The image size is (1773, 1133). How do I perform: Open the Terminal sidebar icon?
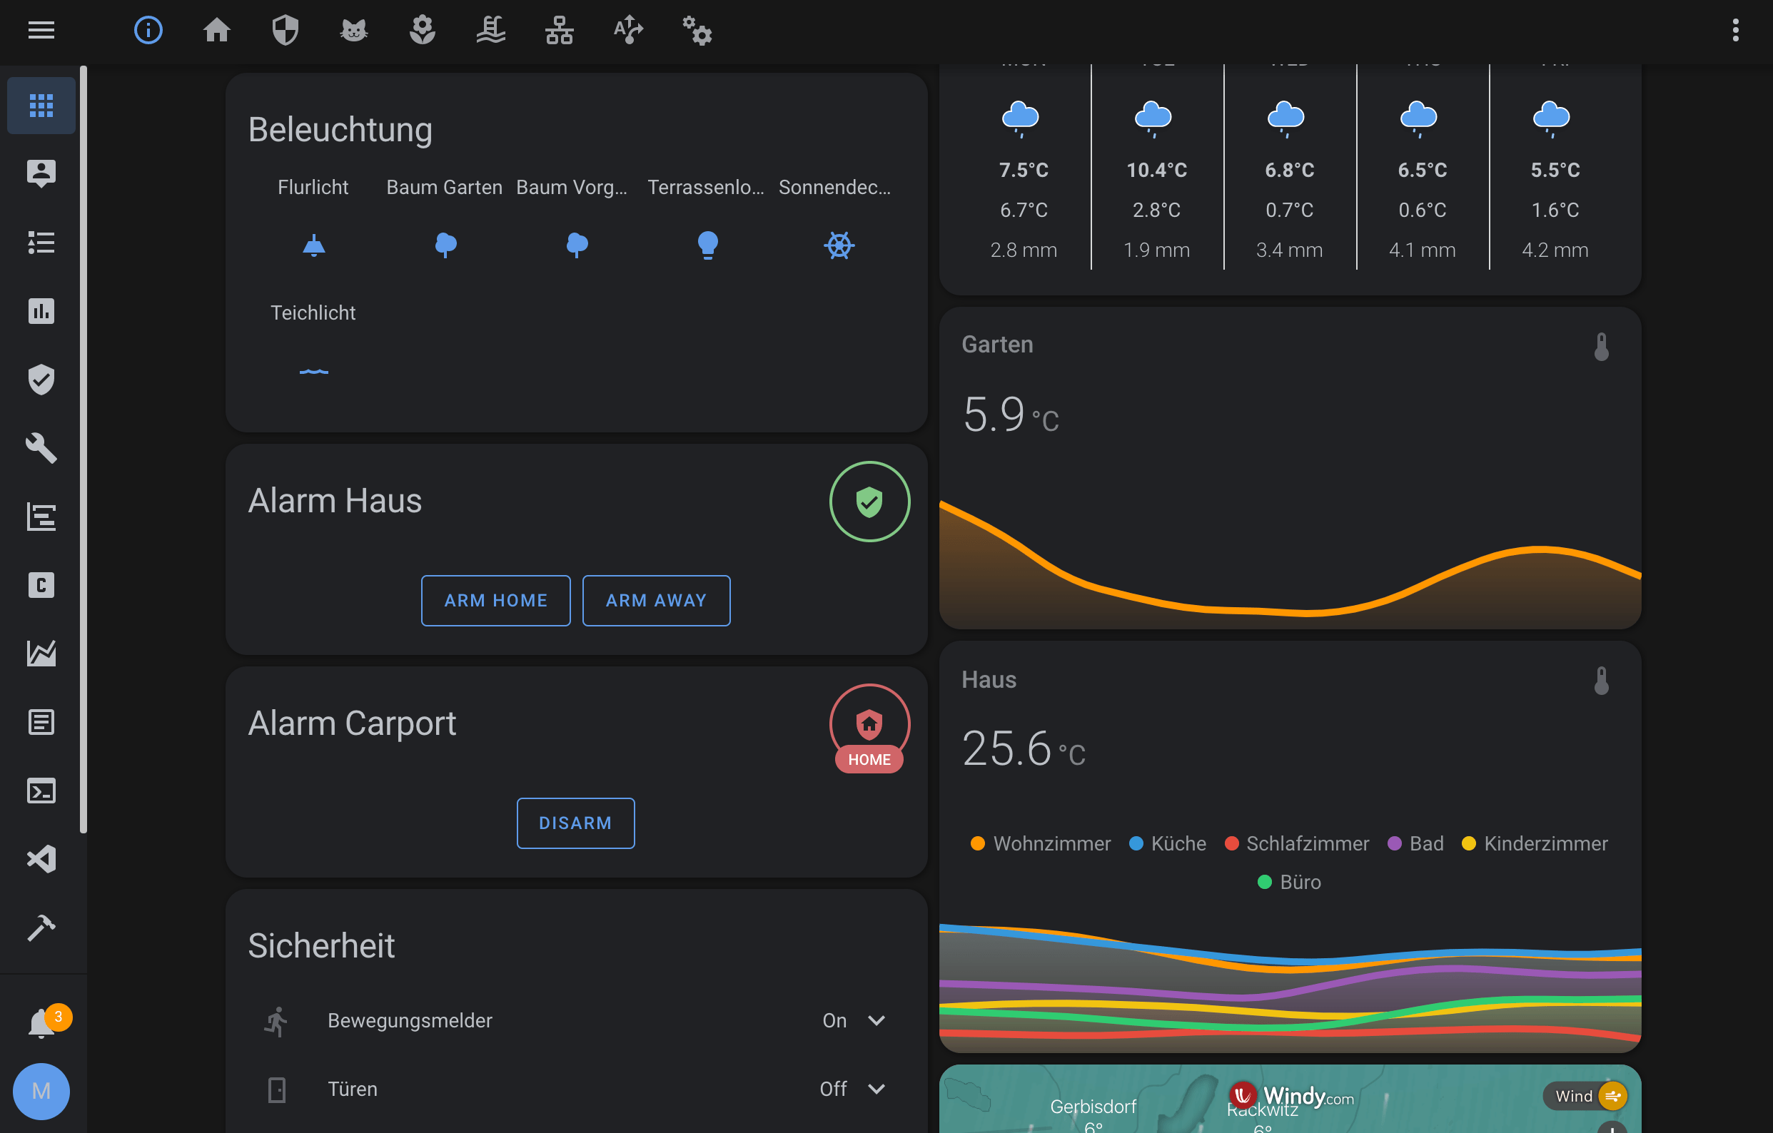pos(41,791)
